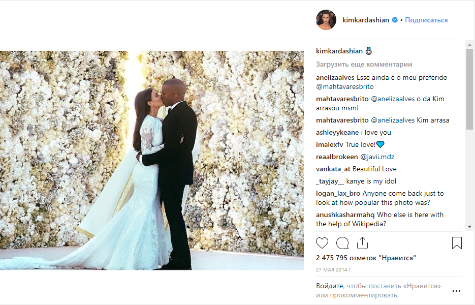475x305 pixels.
Task: Click the blue verified badge next to kimkardashian
Action: 395,20
